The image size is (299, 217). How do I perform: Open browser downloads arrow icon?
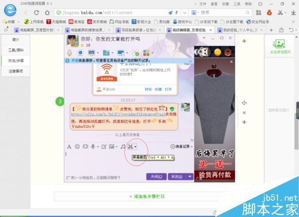[x=293, y=13]
